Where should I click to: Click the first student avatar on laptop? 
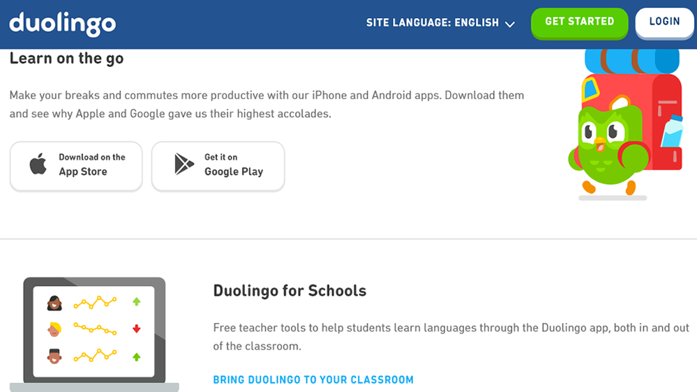54,303
